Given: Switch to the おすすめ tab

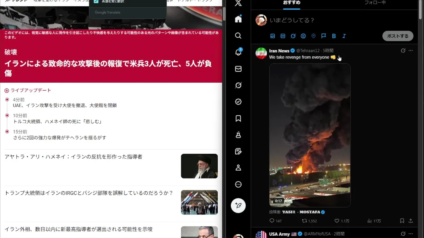Looking at the screenshot, I should tap(292, 3).
